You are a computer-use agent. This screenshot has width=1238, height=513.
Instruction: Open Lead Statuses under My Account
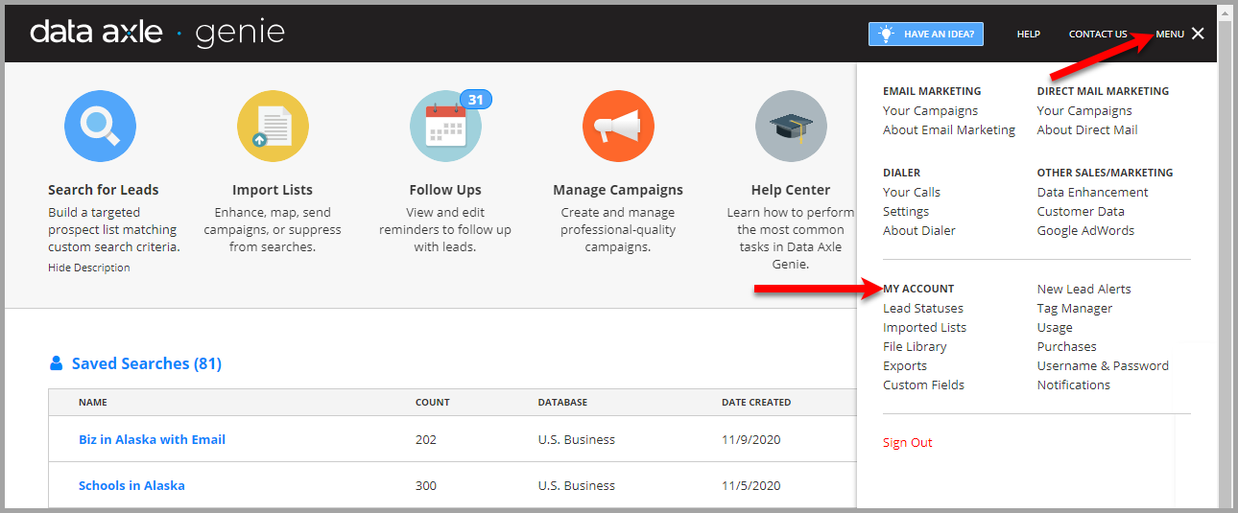click(923, 308)
